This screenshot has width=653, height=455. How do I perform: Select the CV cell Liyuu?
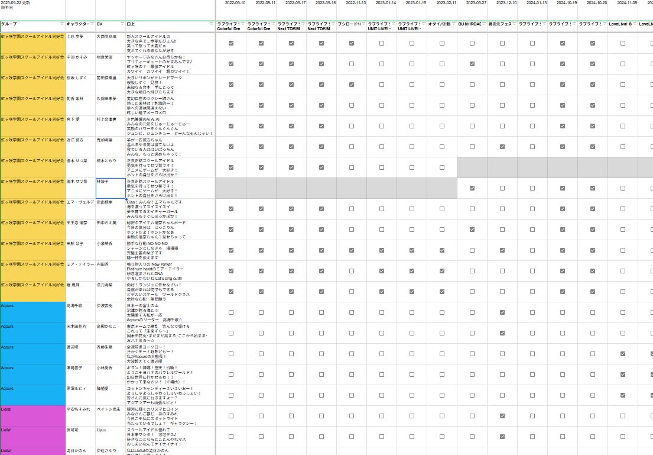pos(111,437)
